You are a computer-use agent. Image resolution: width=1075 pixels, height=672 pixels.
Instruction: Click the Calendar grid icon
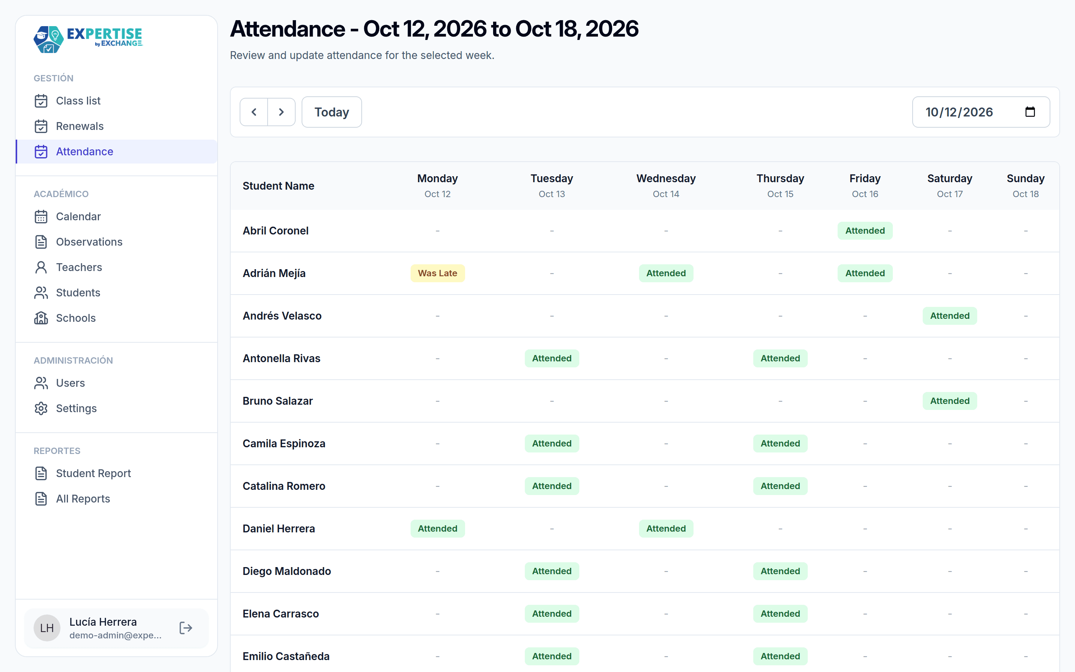click(x=41, y=217)
